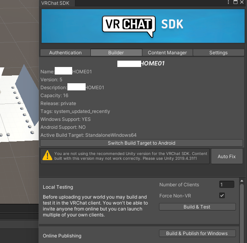Viewport: 247px width, 243px height.
Task: Open the Content Manager tab
Action: coord(167,53)
